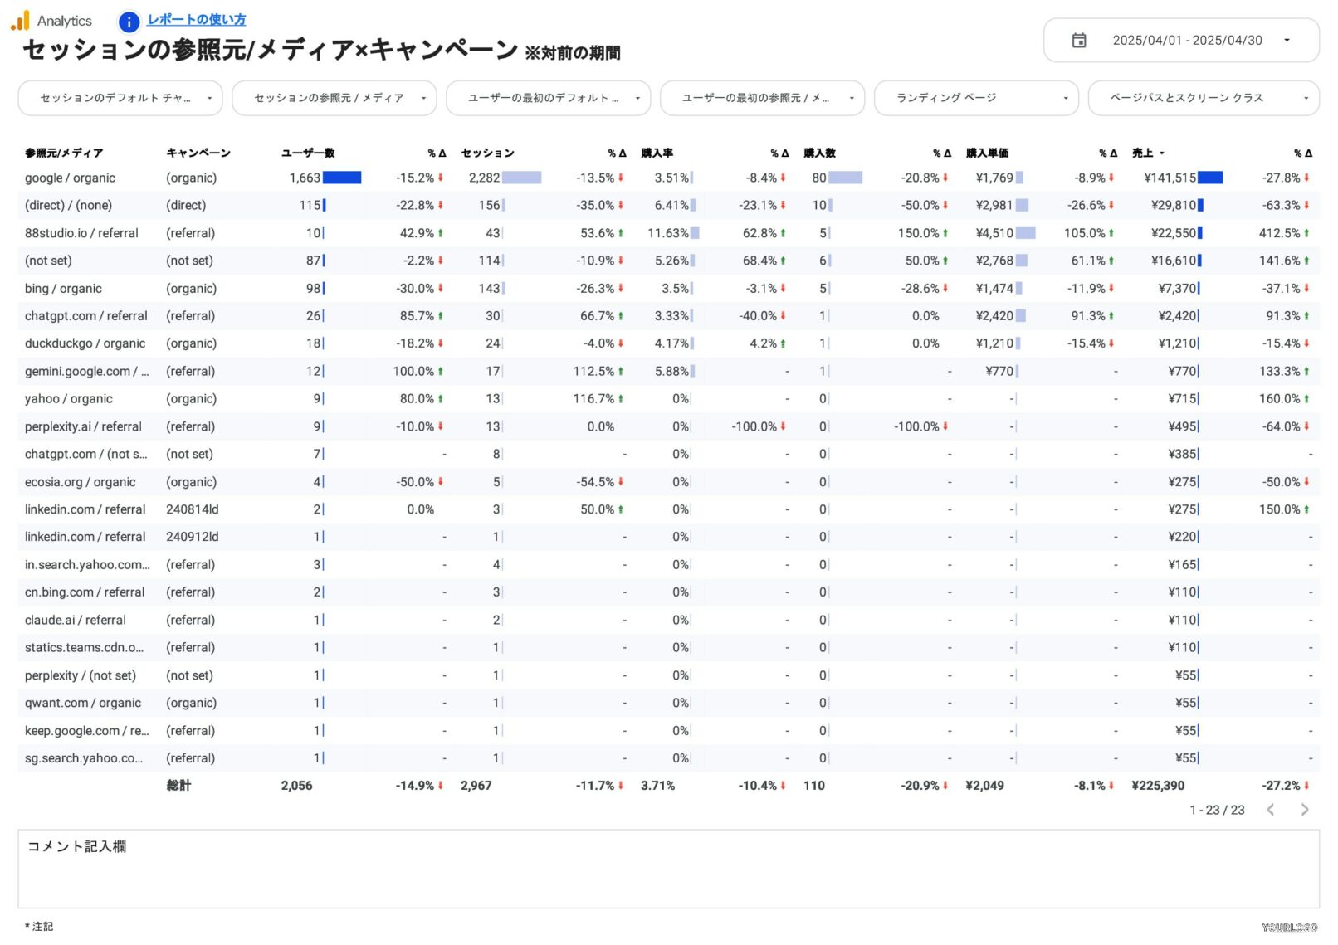This screenshot has width=1338, height=945.
Task: Click the calendar icon in the date picker
Action: pyautogui.click(x=1080, y=40)
